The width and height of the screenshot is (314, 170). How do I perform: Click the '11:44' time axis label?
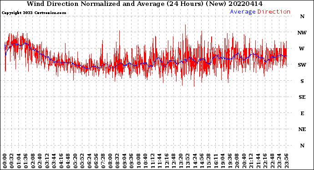[x=159, y=161]
